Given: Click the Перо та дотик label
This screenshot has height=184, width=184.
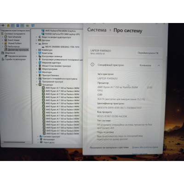Looking at the screenshot, I should 105,132.
